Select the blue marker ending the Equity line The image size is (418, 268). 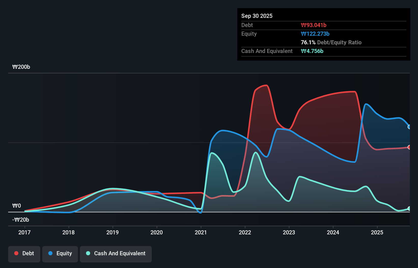(x=409, y=126)
